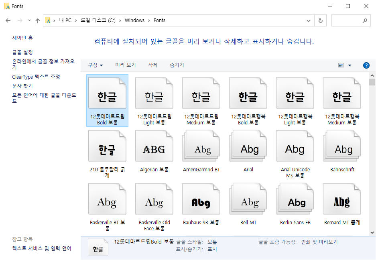Viewport: 376px width, 260px height.
Task: Expand the Windows breadcrumb chevron
Action: pyautogui.click(x=149, y=20)
